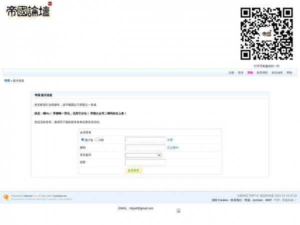Click the 会员登录 submit button
Viewport: 300px width, 225px height.
click(133, 170)
